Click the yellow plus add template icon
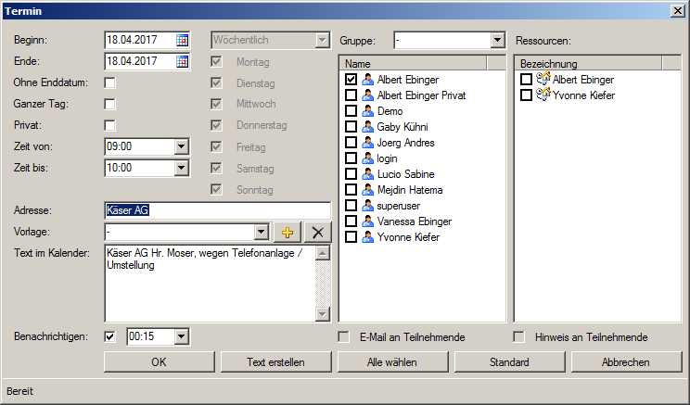Image resolution: width=690 pixels, height=405 pixels. pos(287,233)
